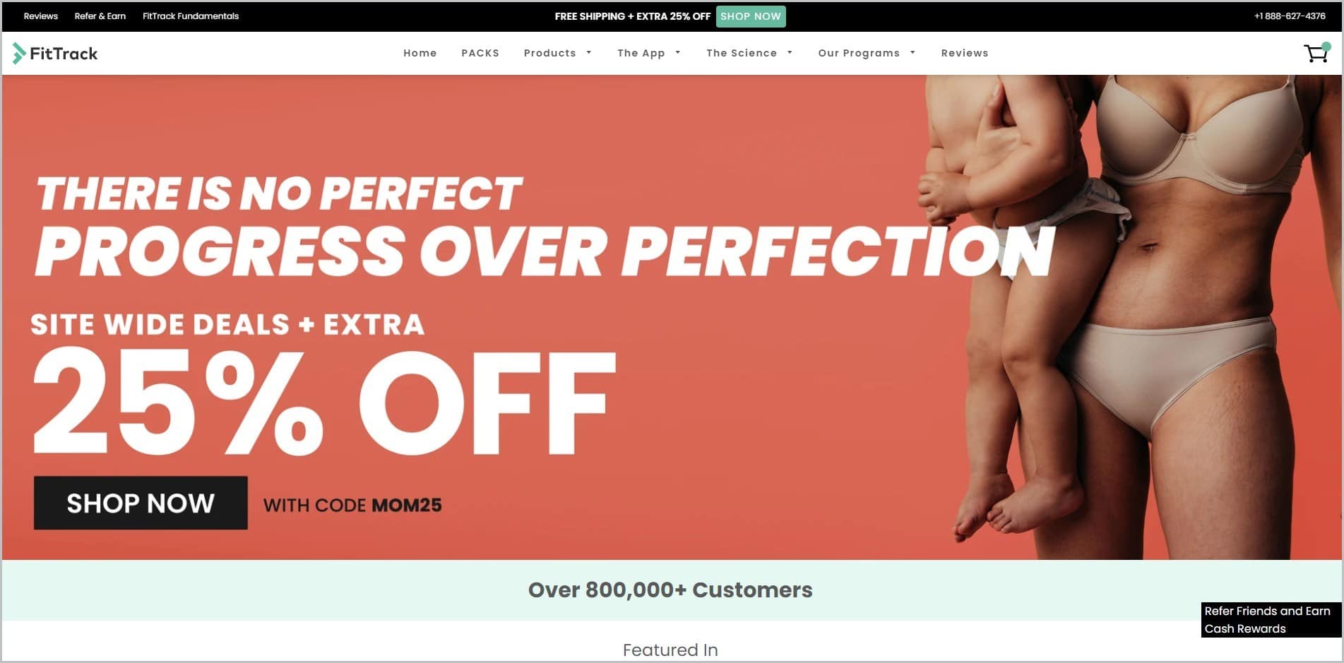The height and width of the screenshot is (663, 1344).
Task: Expand Our Programs dropdown arrow
Action: coord(912,53)
